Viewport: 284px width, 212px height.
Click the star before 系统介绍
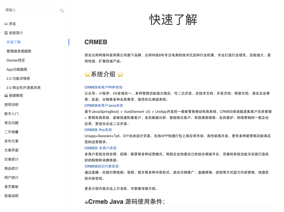(88, 74)
